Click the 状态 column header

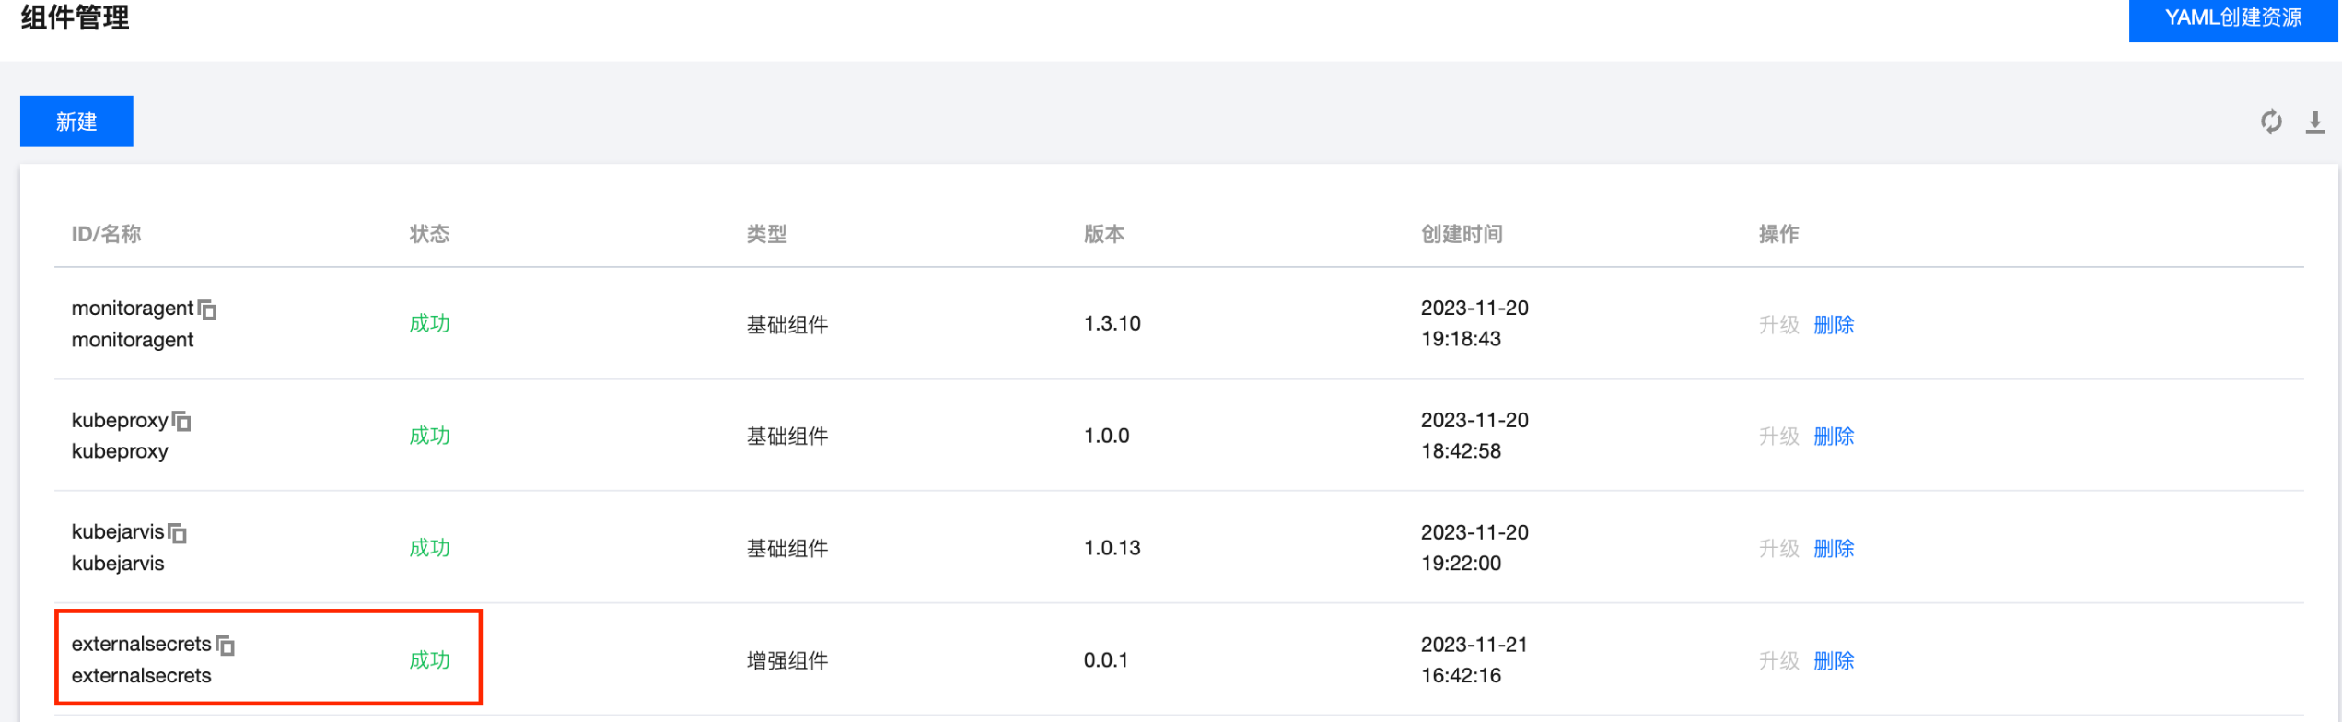tap(429, 234)
